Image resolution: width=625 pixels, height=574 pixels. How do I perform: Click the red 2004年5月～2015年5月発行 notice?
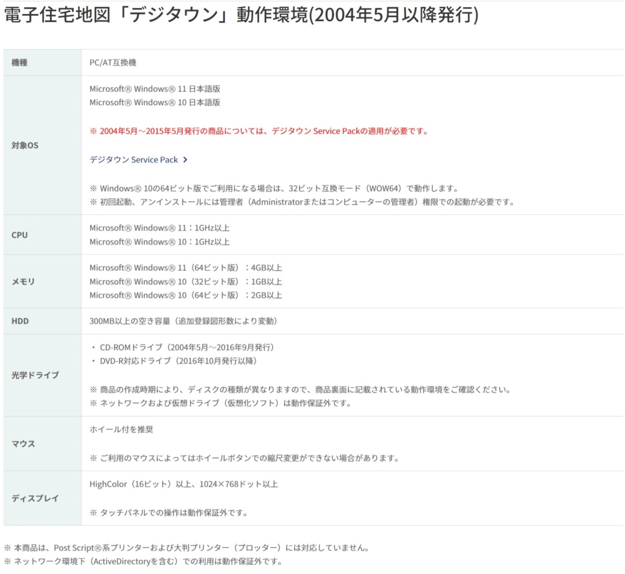click(x=260, y=131)
